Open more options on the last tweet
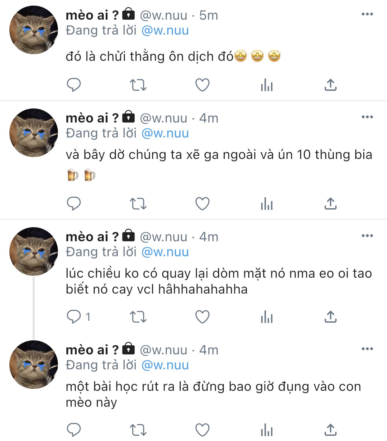This screenshot has width=387, height=441. [367, 349]
